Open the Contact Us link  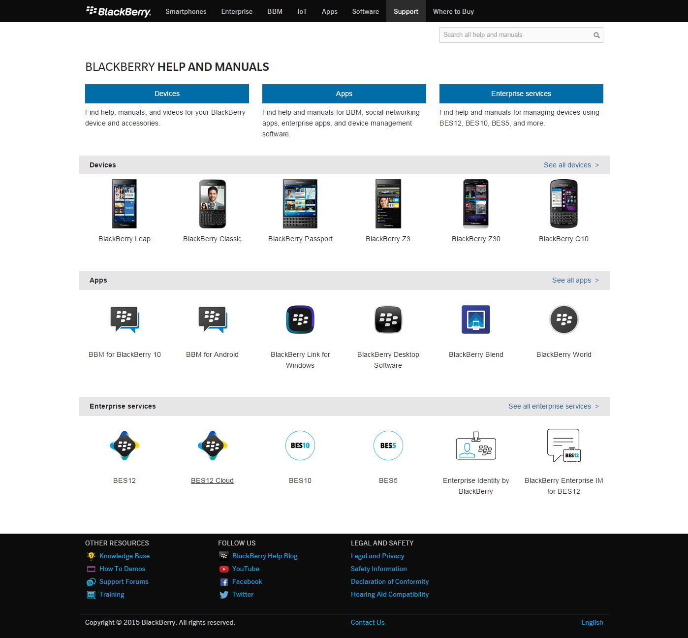[x=368, y=622]
